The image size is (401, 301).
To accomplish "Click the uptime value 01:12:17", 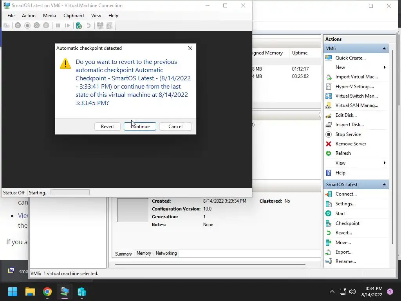I will 300,69.
